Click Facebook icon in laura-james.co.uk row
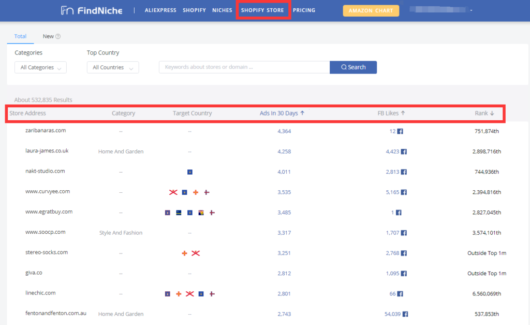Image resolution: width=530 pixels, height=325 pixels. tap(404, 152)
